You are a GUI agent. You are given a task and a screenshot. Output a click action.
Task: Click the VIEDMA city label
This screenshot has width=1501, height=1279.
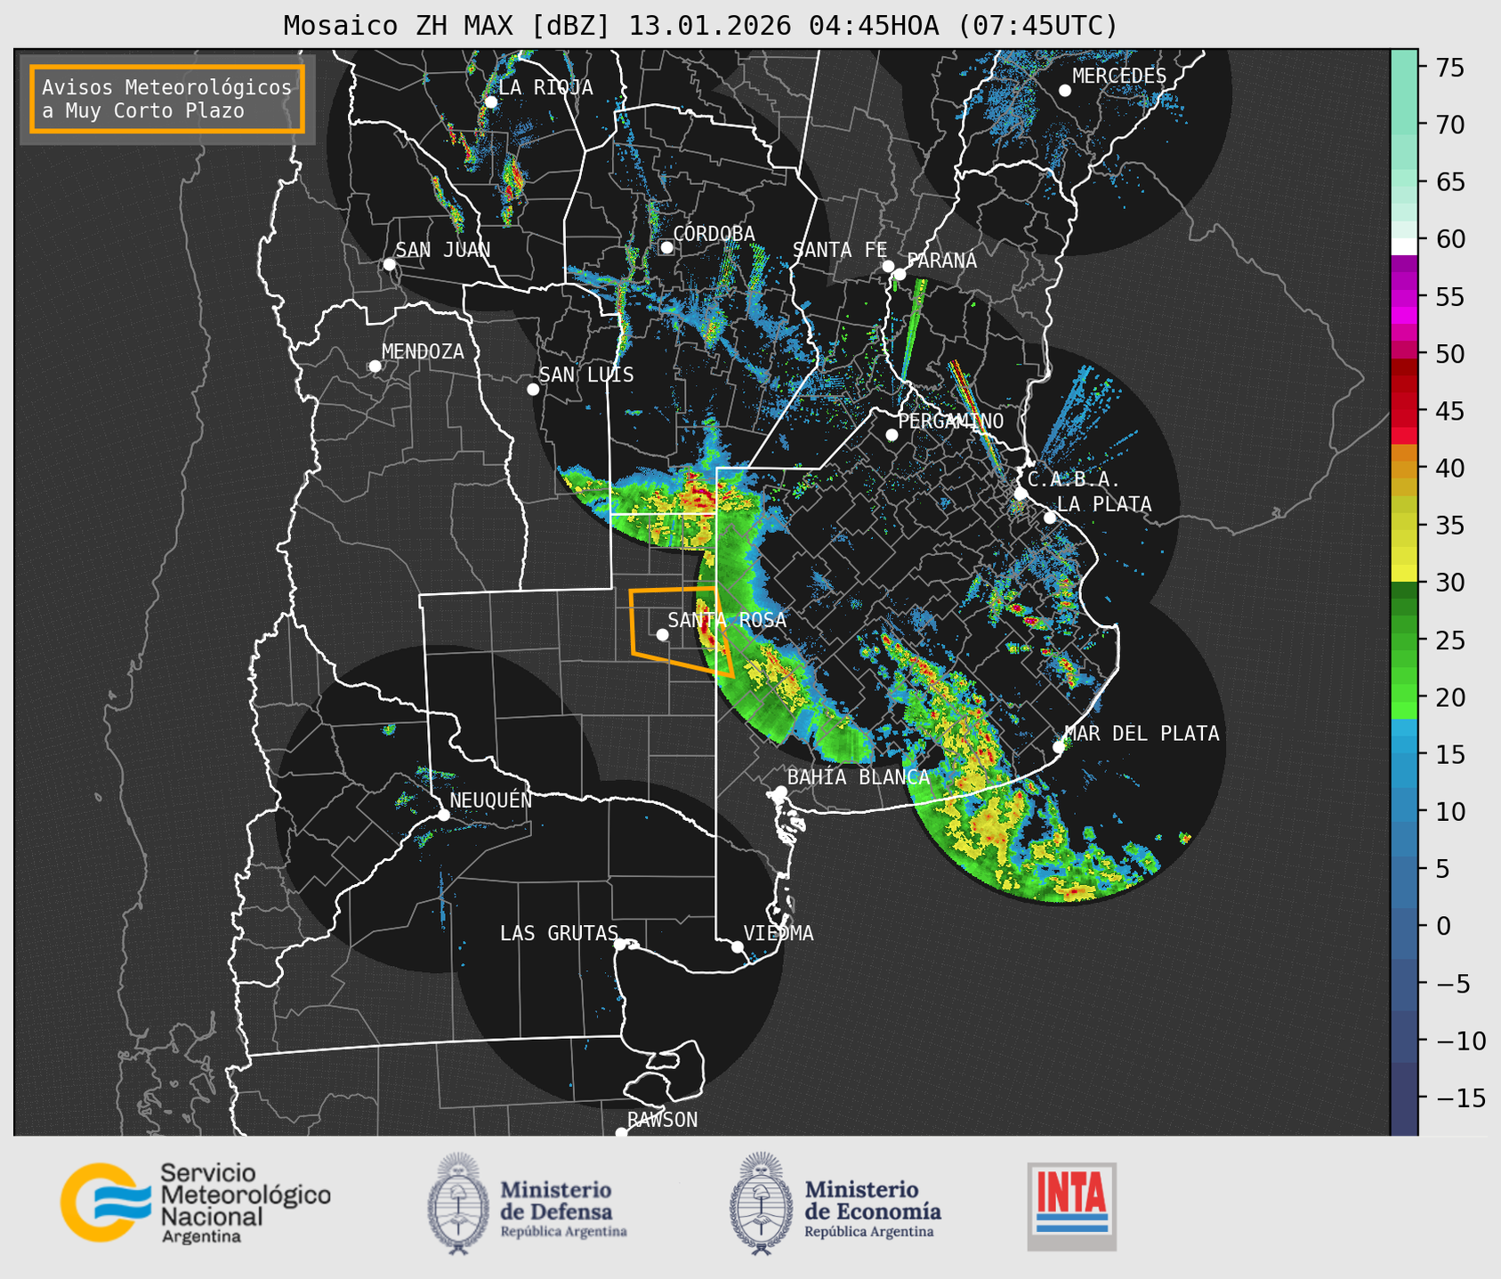779,933
